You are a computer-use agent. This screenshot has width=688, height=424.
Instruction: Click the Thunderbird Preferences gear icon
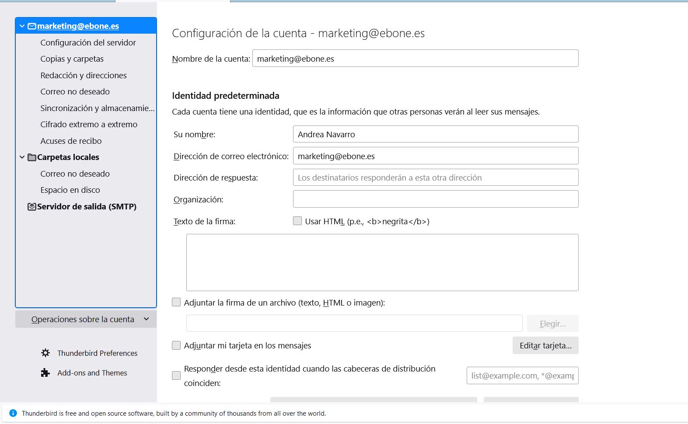(45, 353)
